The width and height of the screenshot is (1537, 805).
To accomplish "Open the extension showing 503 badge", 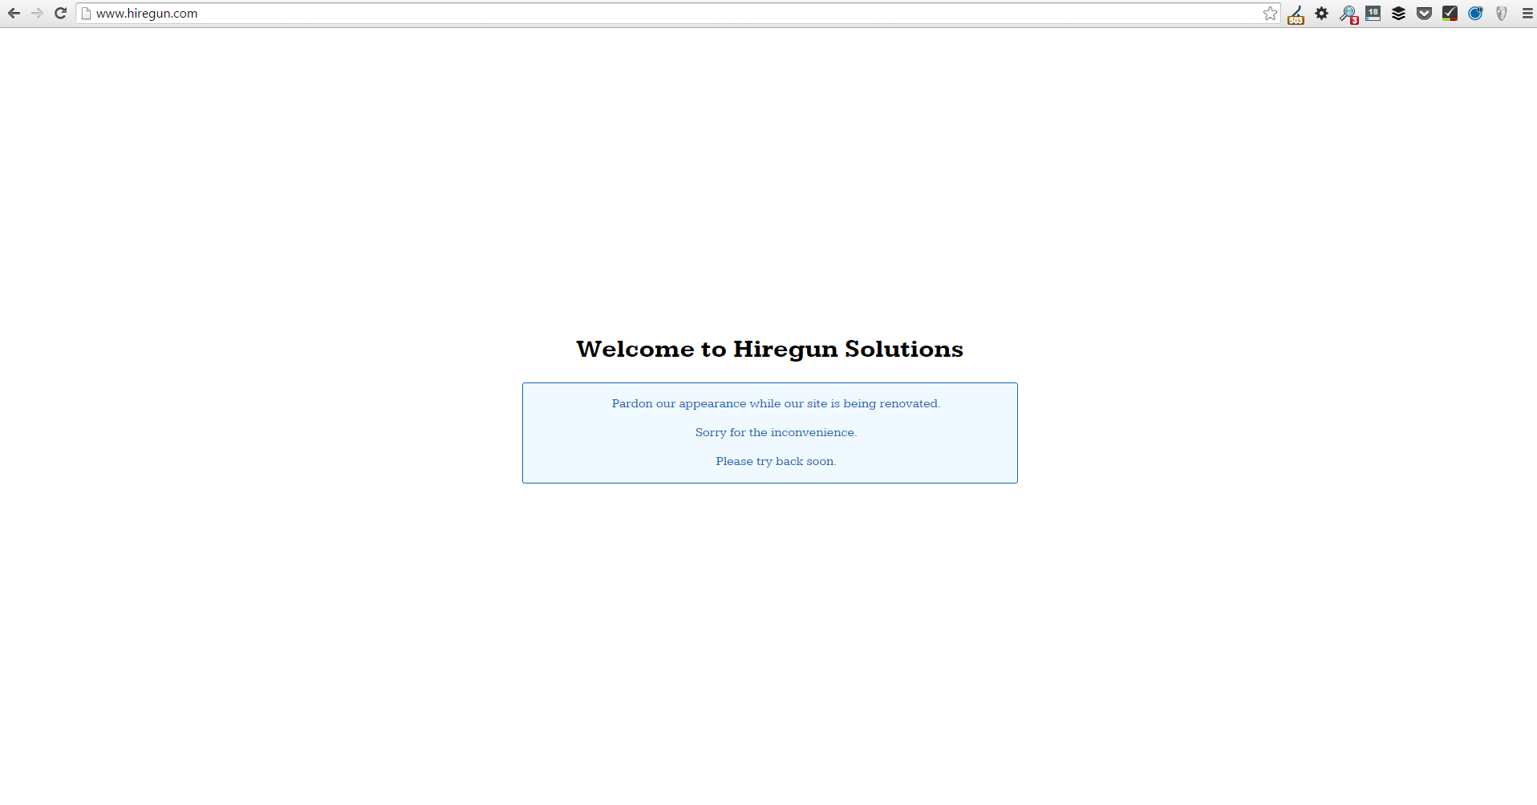I will click(1296, 14).
